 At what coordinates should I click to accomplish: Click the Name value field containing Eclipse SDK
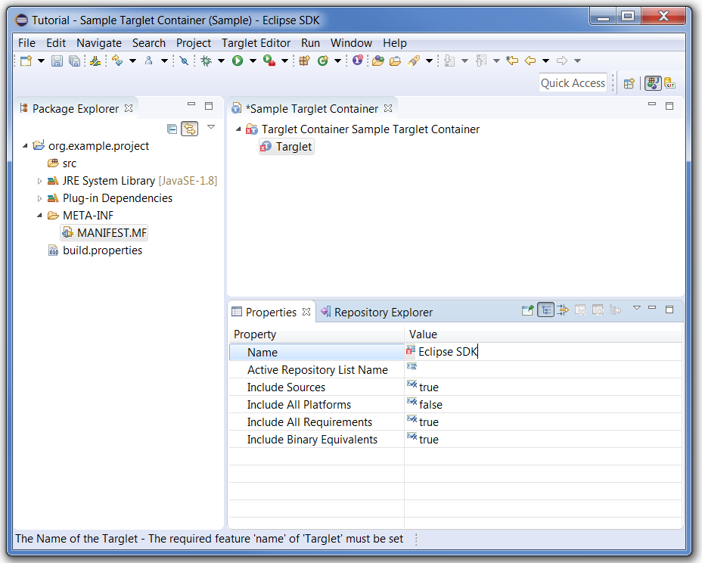click(x=543, y=352)
